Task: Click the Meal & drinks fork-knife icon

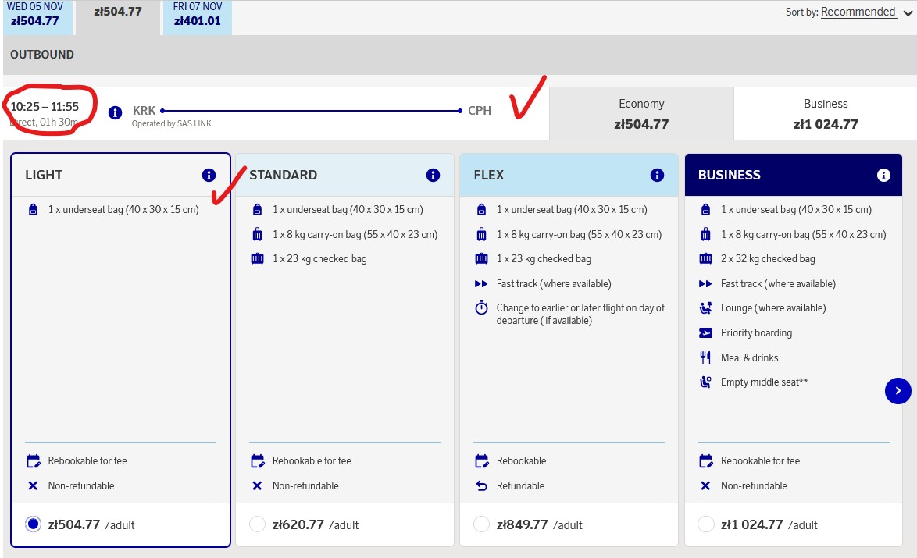Action: tap(706, 357)
